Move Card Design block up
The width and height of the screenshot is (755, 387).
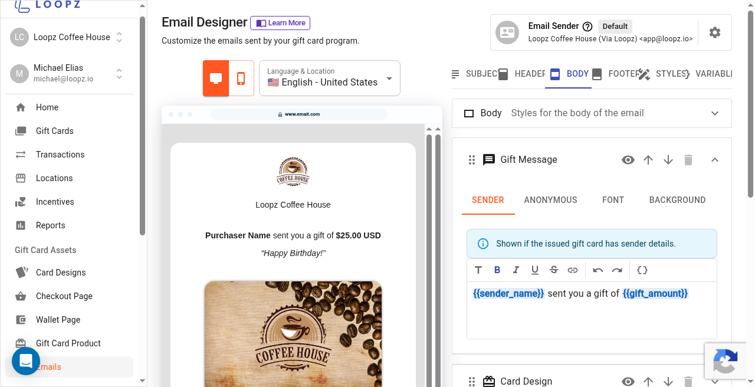tap(648, 382)
